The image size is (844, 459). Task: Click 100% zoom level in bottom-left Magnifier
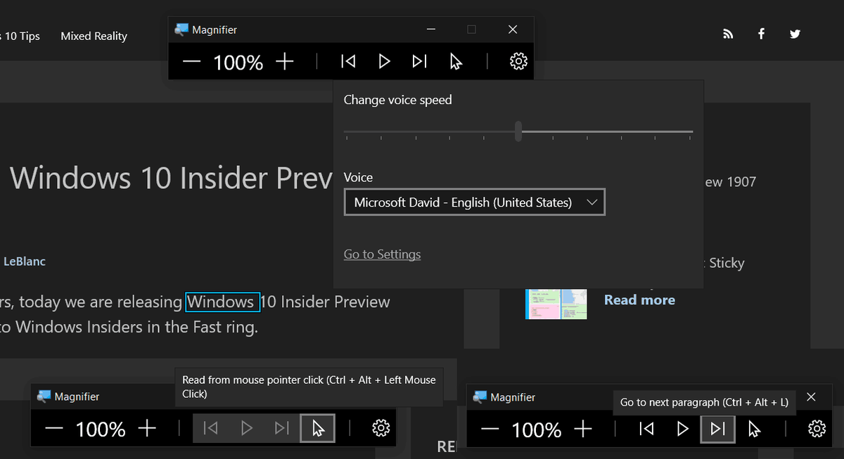pos(101,429)
